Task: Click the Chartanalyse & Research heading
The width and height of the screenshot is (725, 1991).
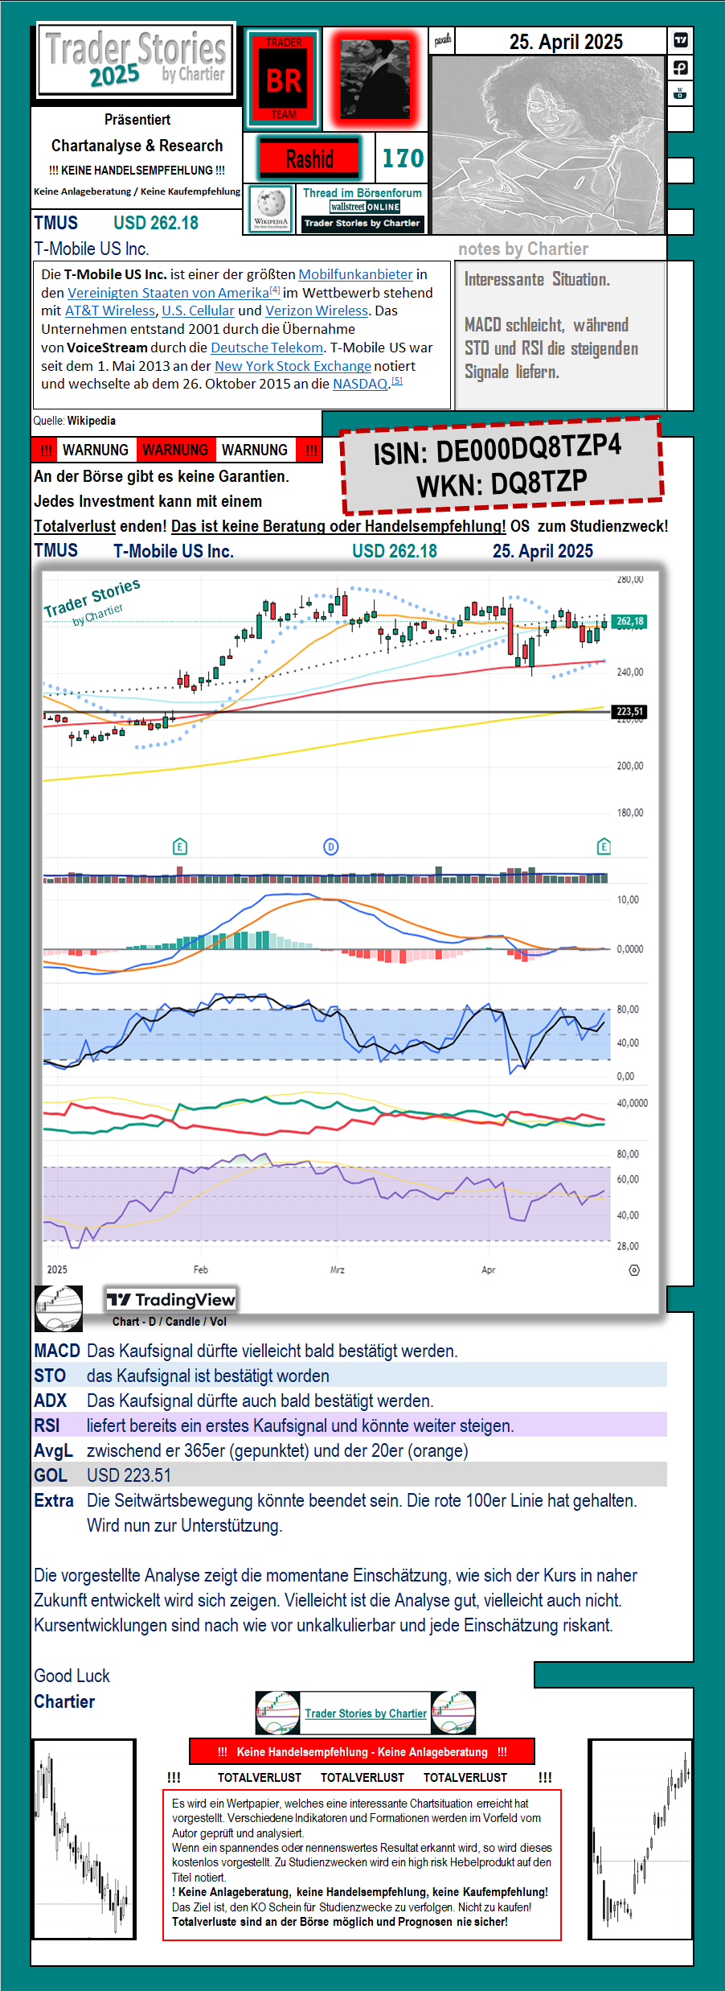Action: coord(137,146)
